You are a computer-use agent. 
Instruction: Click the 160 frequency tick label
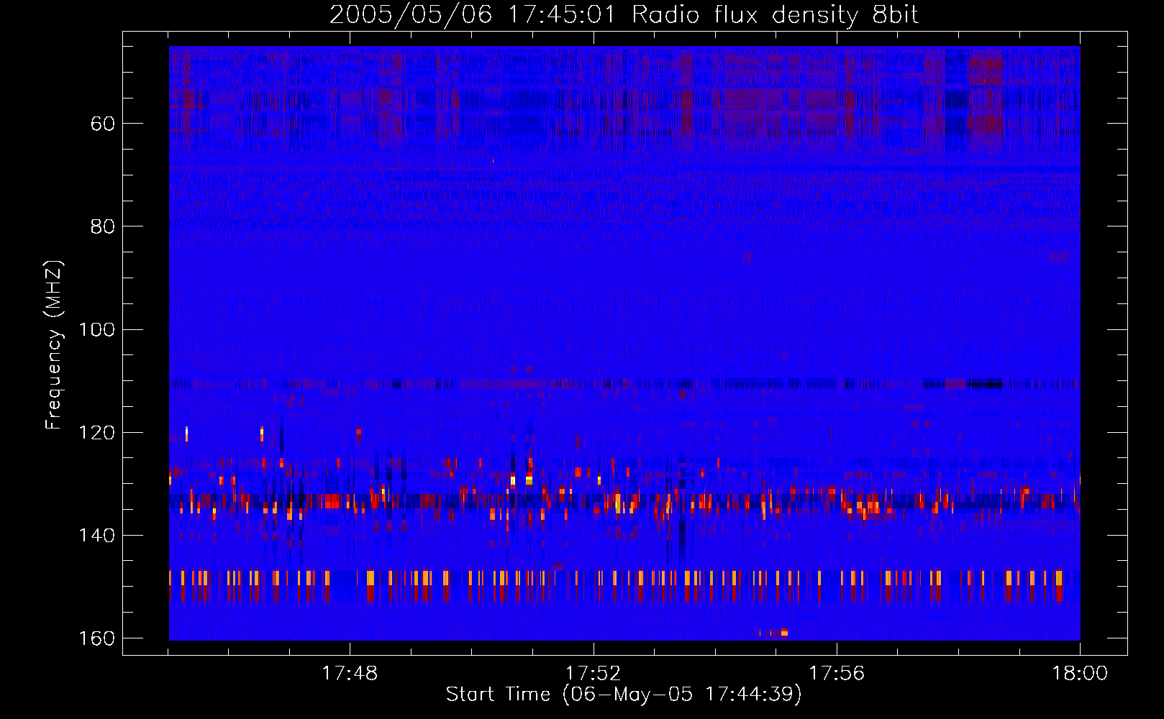coord(97,638)
